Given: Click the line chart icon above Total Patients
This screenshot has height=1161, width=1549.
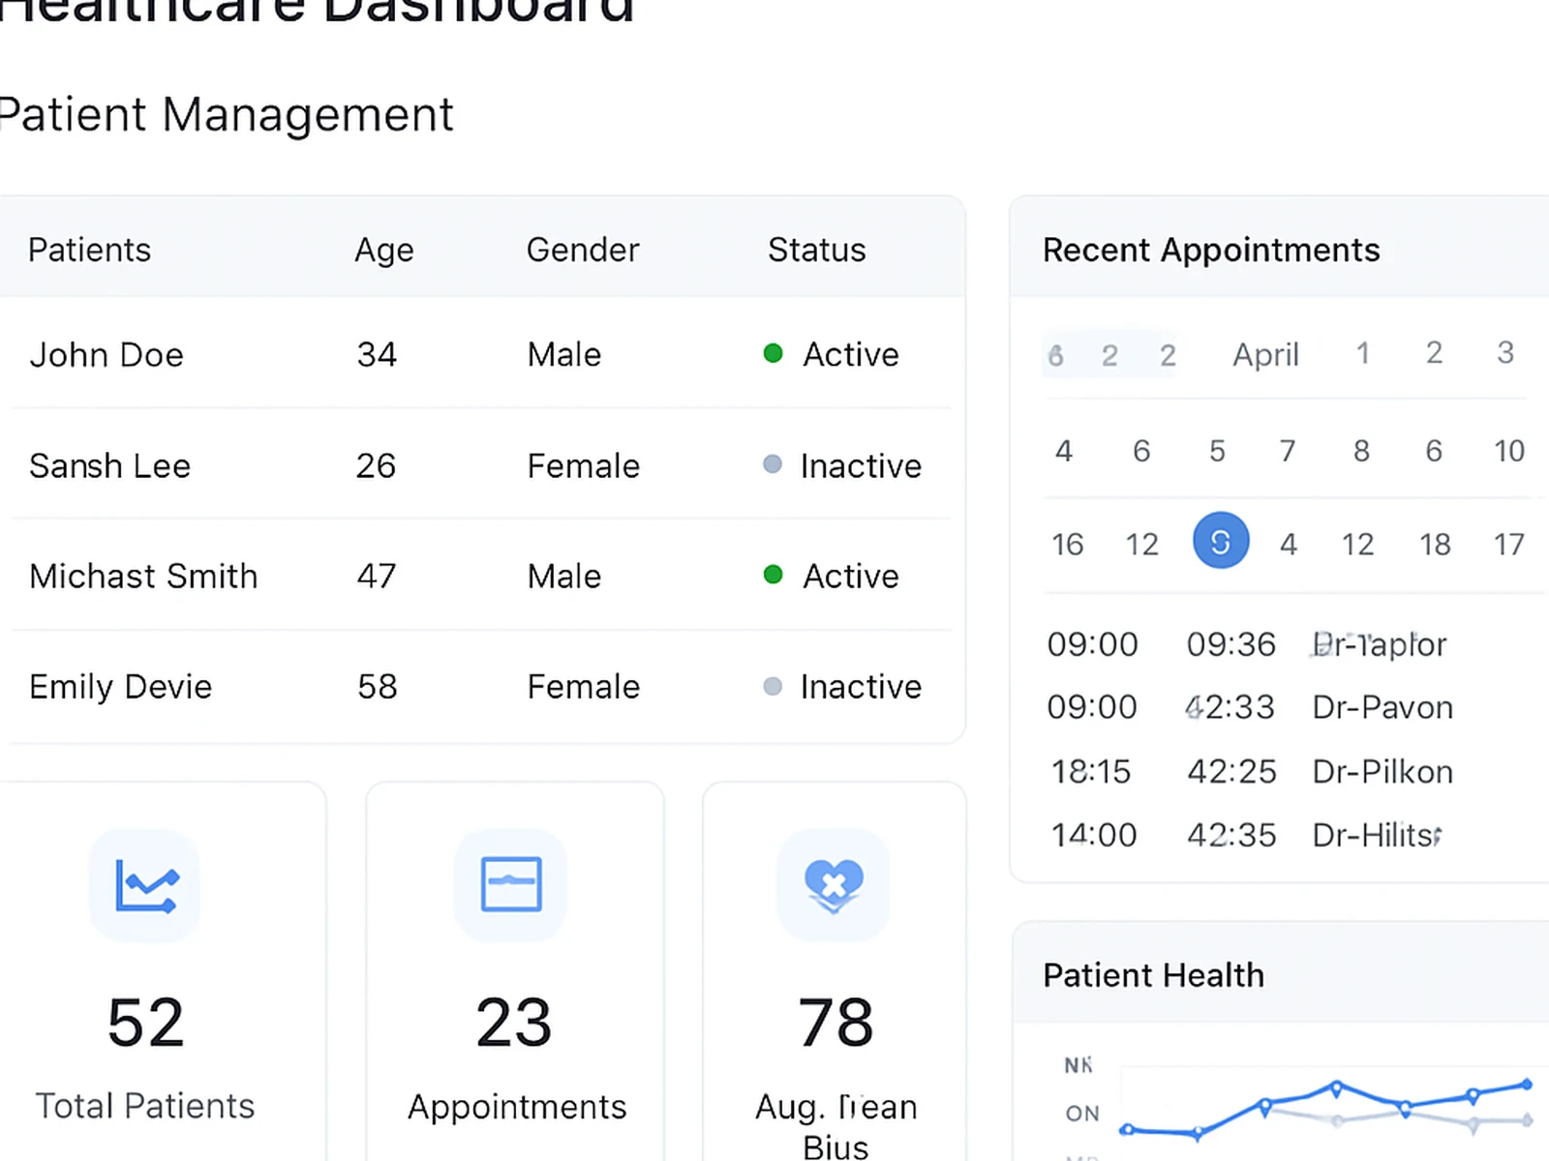Looking at the screenshot, I should [x=145, y=885].
